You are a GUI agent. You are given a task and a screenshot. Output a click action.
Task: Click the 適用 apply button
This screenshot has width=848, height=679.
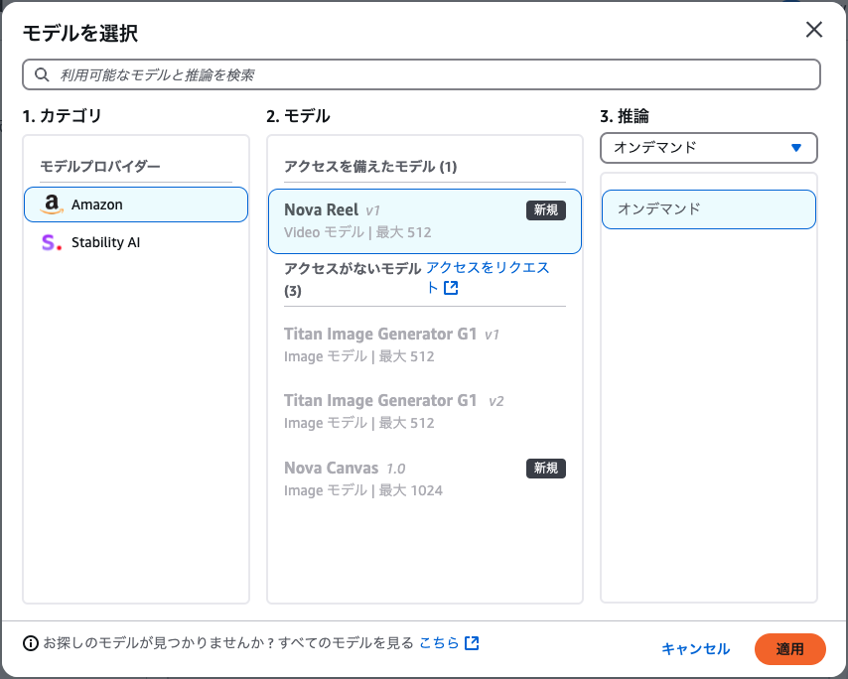789,649
